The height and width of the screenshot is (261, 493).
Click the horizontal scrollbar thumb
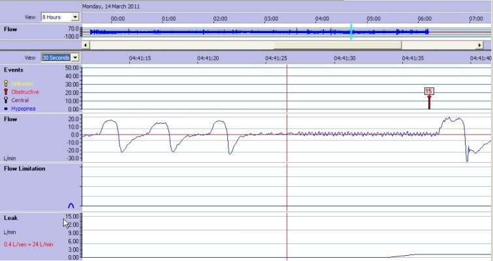(x=338, y=45)
